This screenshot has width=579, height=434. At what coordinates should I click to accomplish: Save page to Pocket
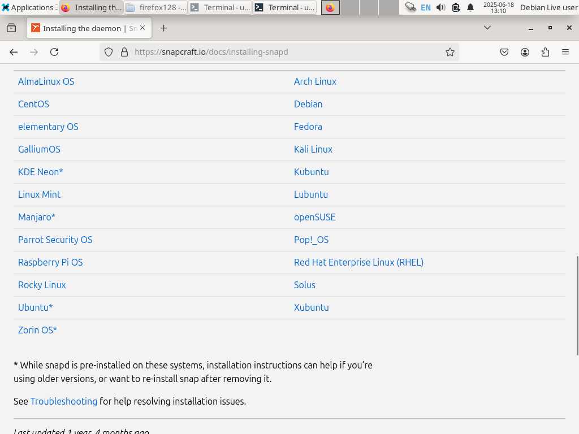[504, 52]
